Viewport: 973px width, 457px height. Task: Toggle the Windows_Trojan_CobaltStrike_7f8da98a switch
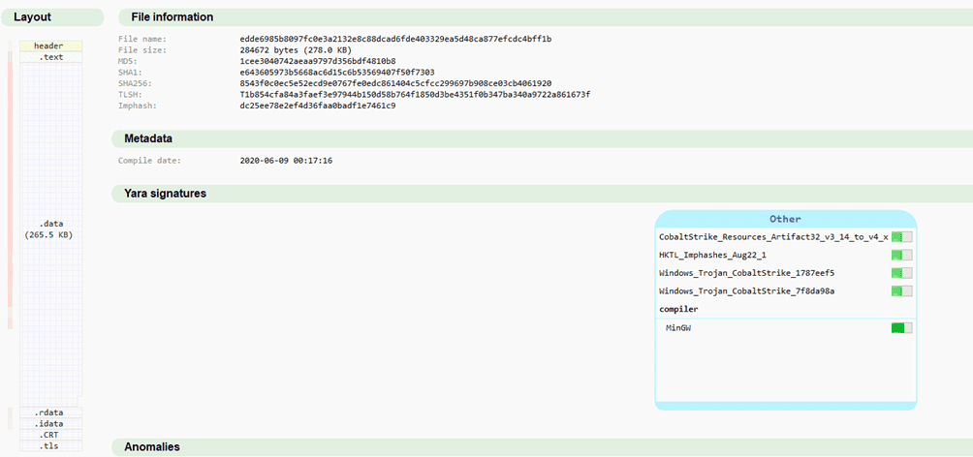[x=901, y=291]
